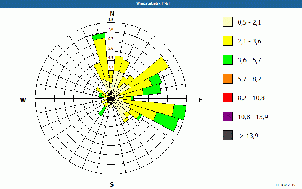Viewport: 302px width, 189px height.
Task: Click the 'Windstatistik [%]' title
Action: click(x=153, y=3)
